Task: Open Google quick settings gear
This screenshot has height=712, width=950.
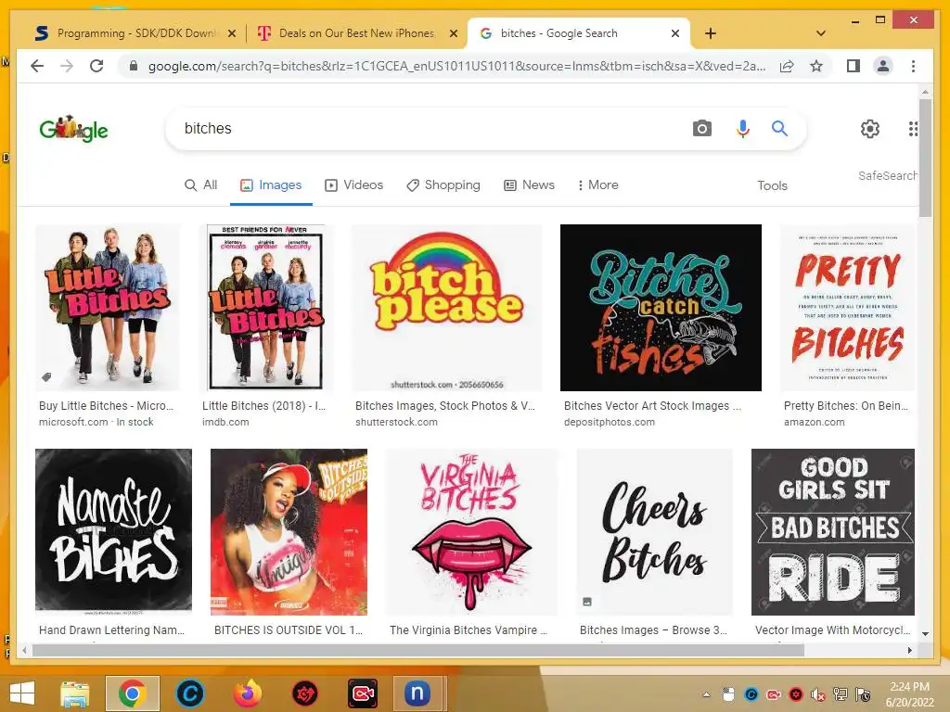Action: (x=870, y=128)
